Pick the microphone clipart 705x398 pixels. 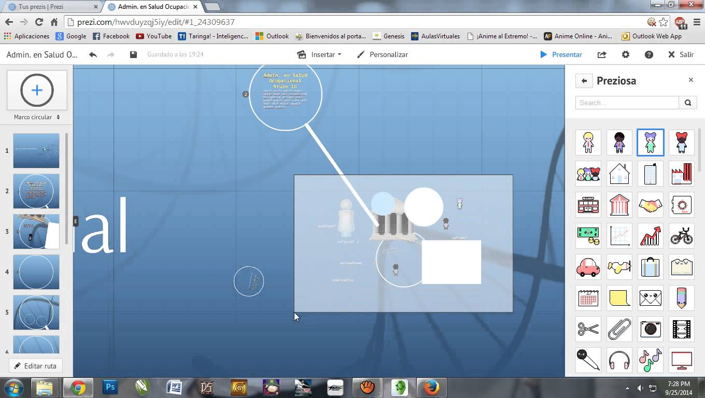[x=588, y=360]
